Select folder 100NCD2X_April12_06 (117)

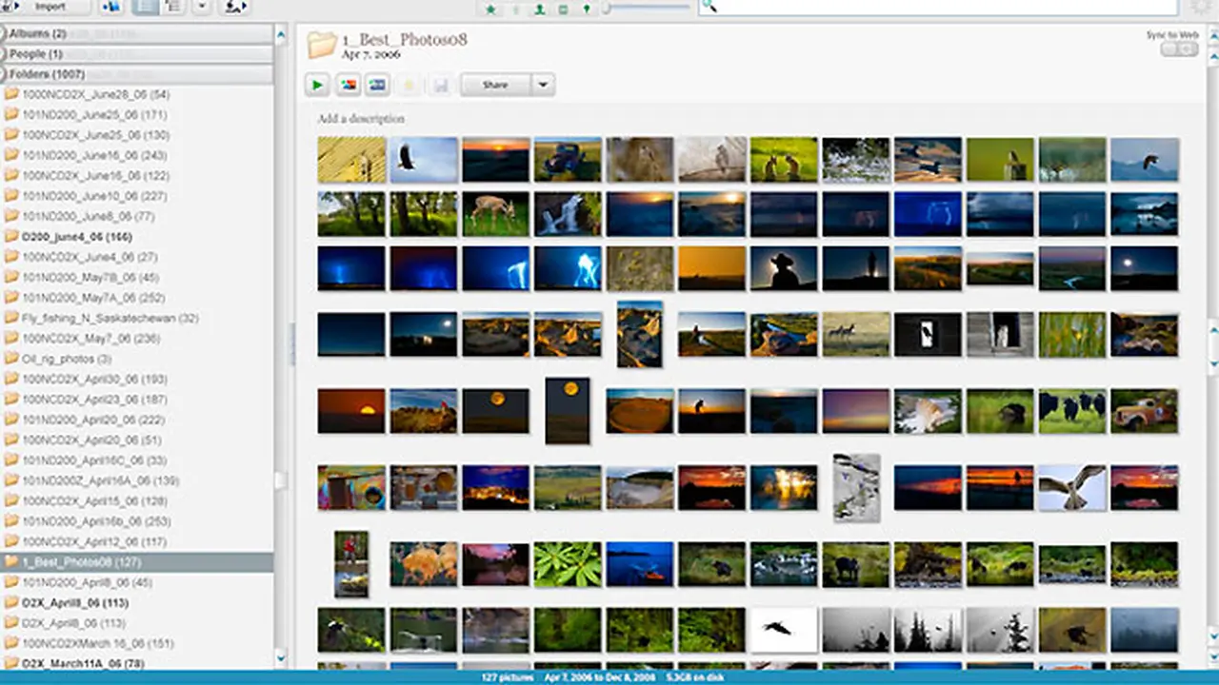pyautogui.click(x=137, y=541)
